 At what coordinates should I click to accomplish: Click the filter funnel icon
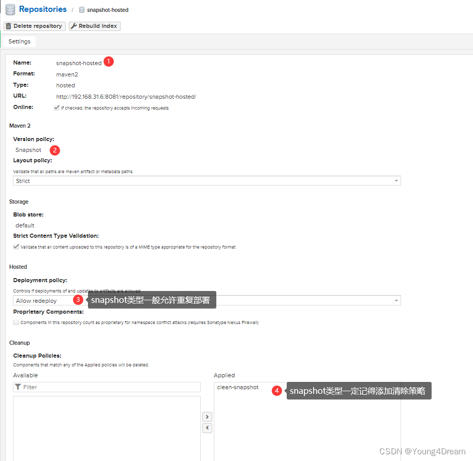18,387
